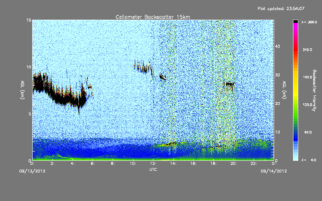Click the 40 kft tick label
Screen dimensions: 322x201
[x=277, y=46]
